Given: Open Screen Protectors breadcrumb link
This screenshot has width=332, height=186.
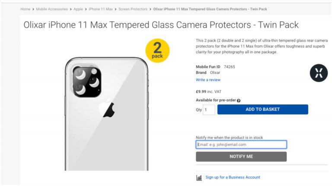Looking at the screenshot, I should click(133, 9).
